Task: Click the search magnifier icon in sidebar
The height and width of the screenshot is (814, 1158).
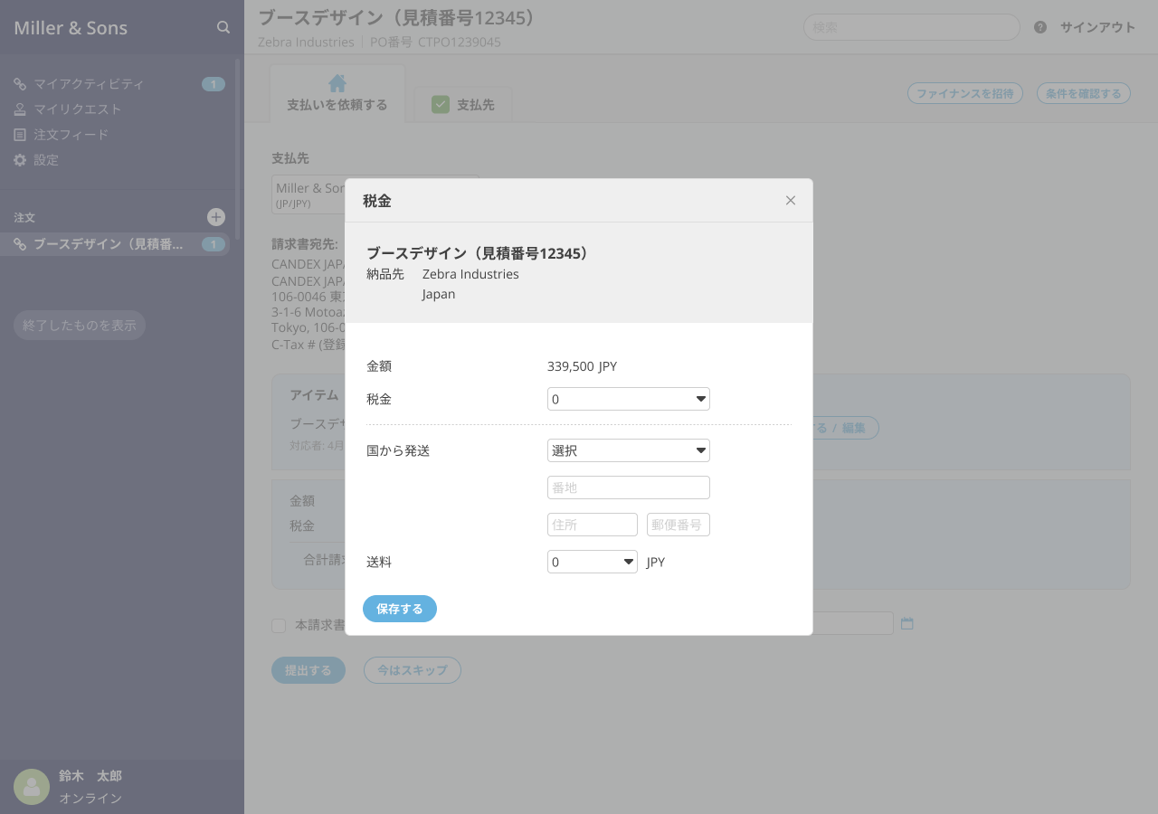Action: click(x=223, y=28)
